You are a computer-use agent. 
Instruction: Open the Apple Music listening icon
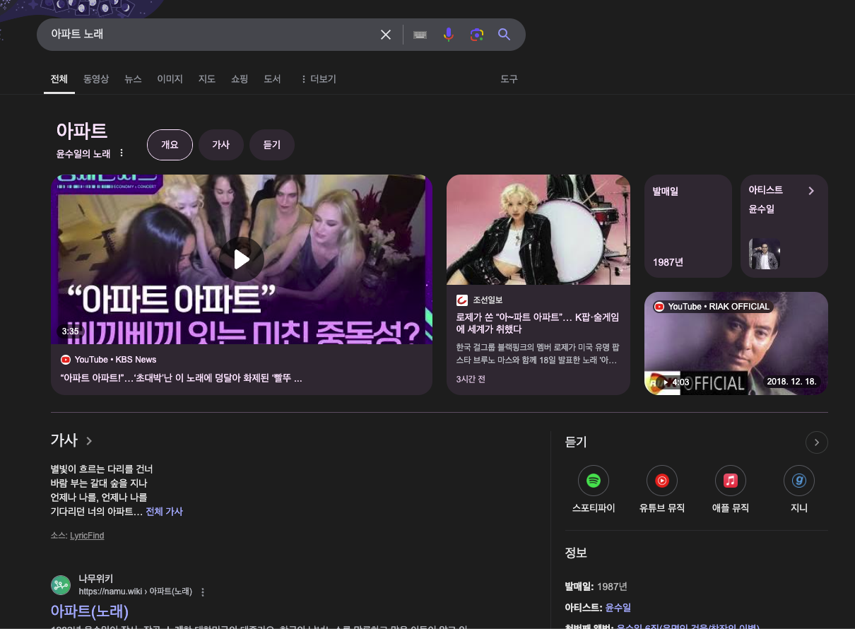[x=731, y=481]
